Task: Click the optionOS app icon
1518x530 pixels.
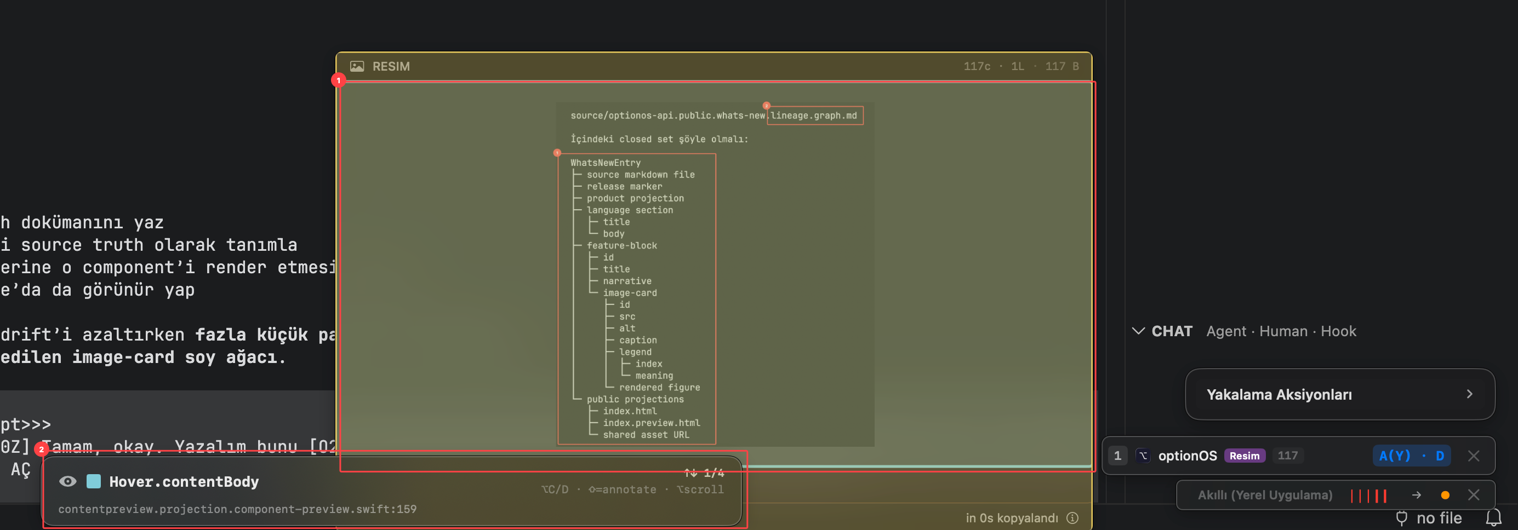Action: click(x=1143, y=455)
